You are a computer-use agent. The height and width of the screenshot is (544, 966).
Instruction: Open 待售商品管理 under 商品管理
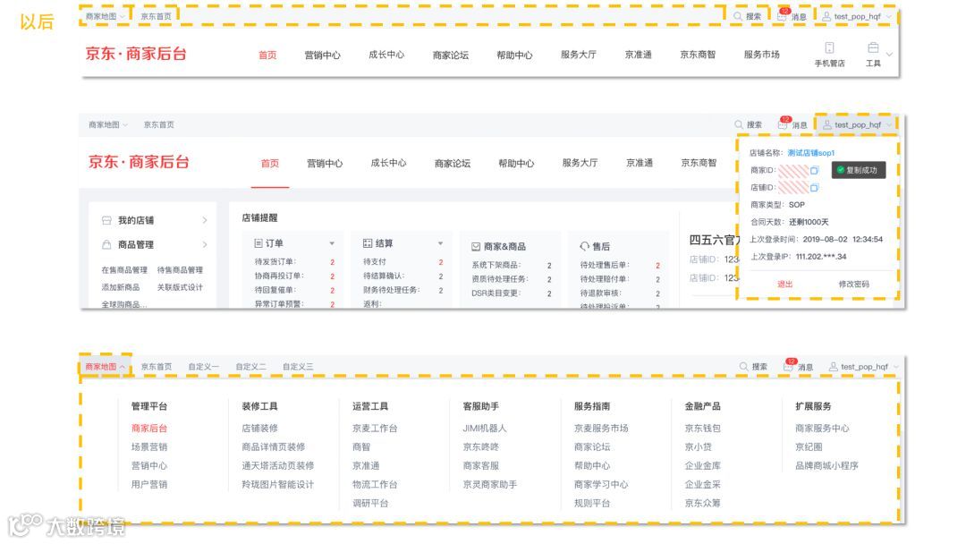180,270
